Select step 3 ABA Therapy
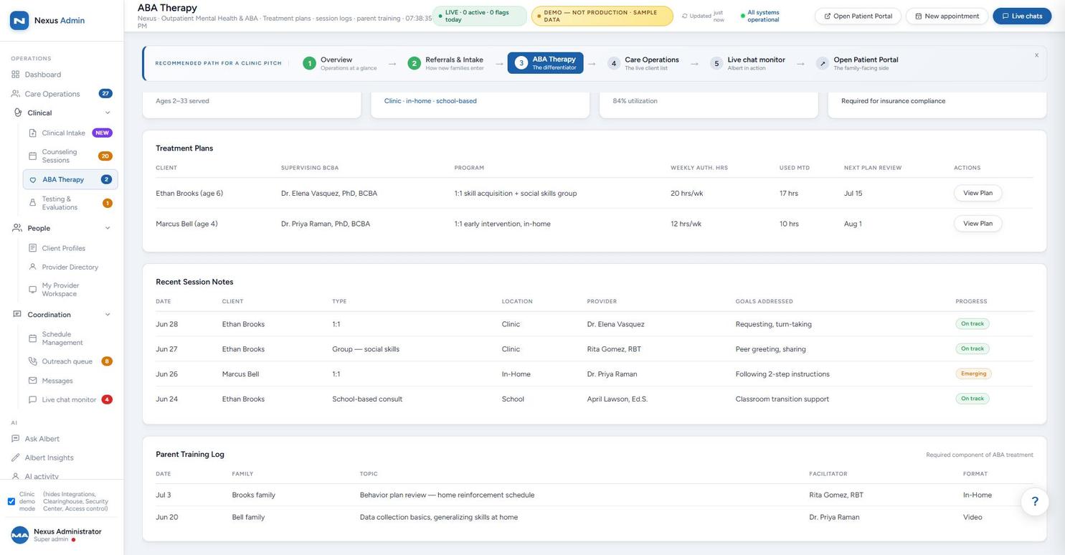1065x555 pixels. point(546,63)
